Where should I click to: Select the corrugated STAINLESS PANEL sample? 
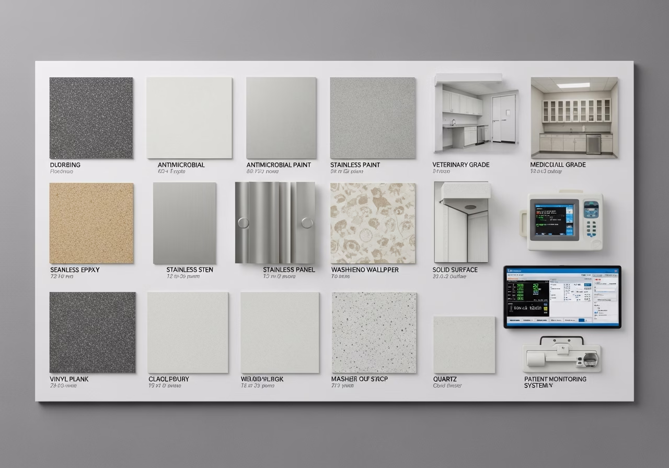point(275,223)
